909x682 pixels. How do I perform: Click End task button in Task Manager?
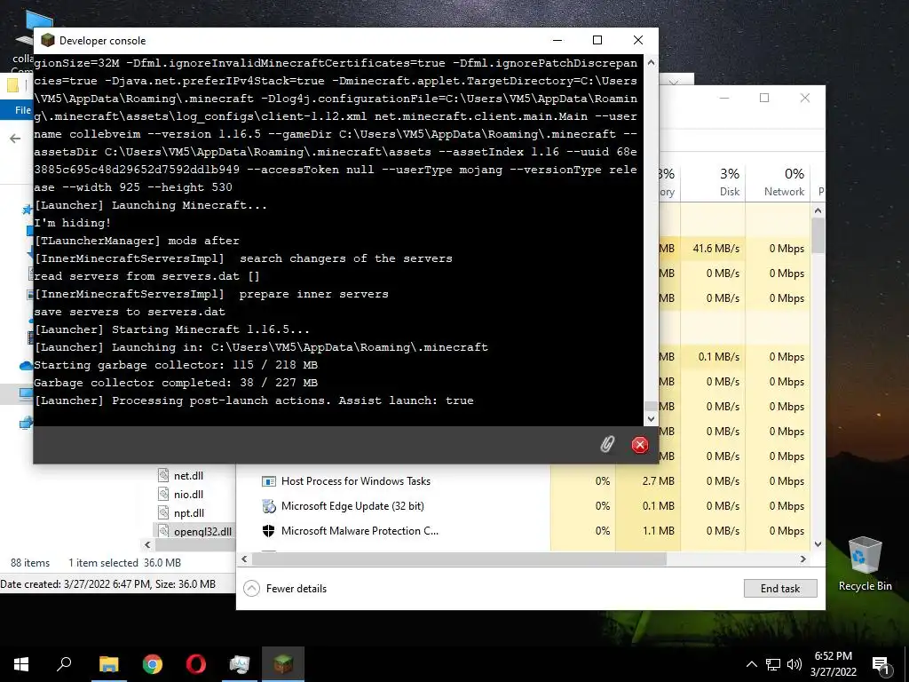780,588
